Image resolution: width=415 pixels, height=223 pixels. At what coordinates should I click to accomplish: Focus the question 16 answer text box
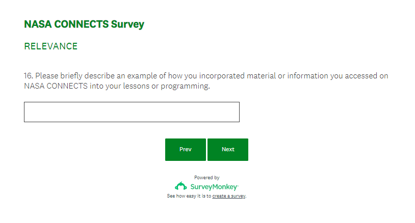[x=132, y=112]
